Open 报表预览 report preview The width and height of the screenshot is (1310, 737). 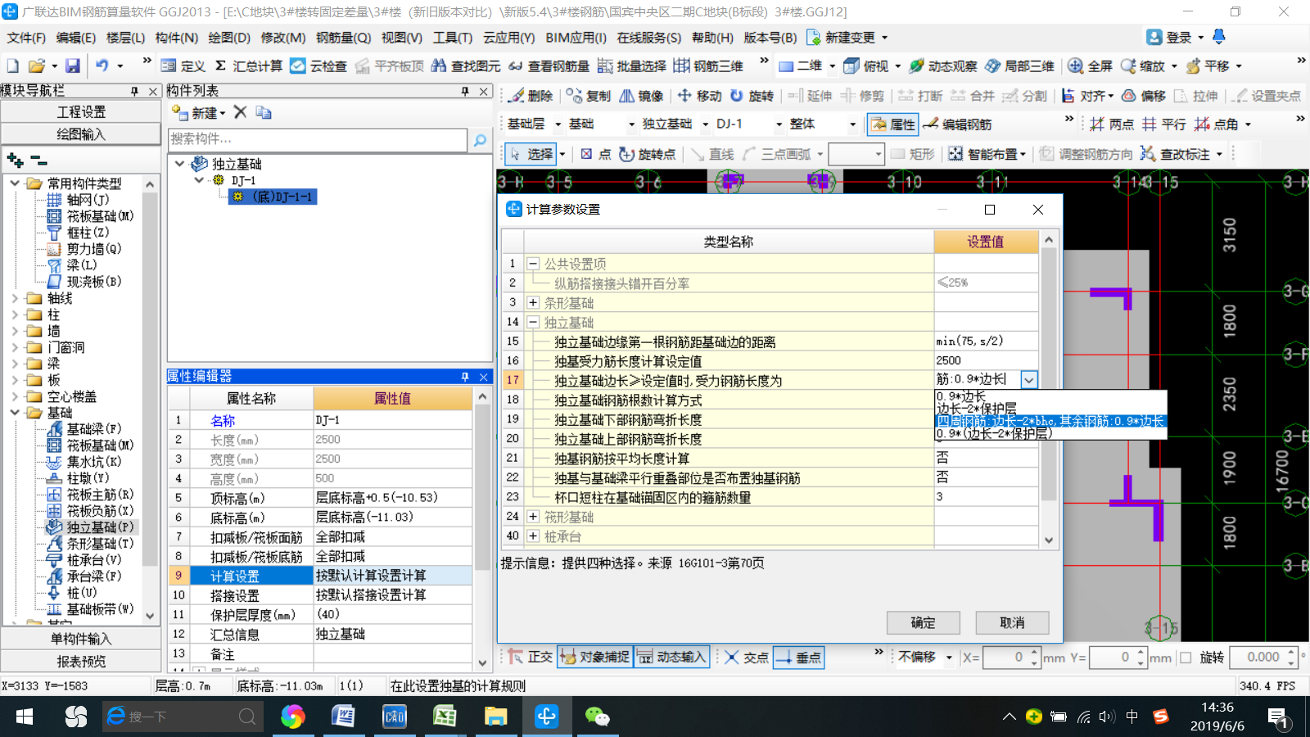(x=81, y=661)
